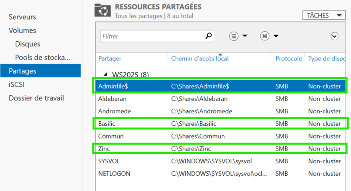351x191 pixels.
Task: Collapse the WS2025 group triangle
Action: point(106,74)
